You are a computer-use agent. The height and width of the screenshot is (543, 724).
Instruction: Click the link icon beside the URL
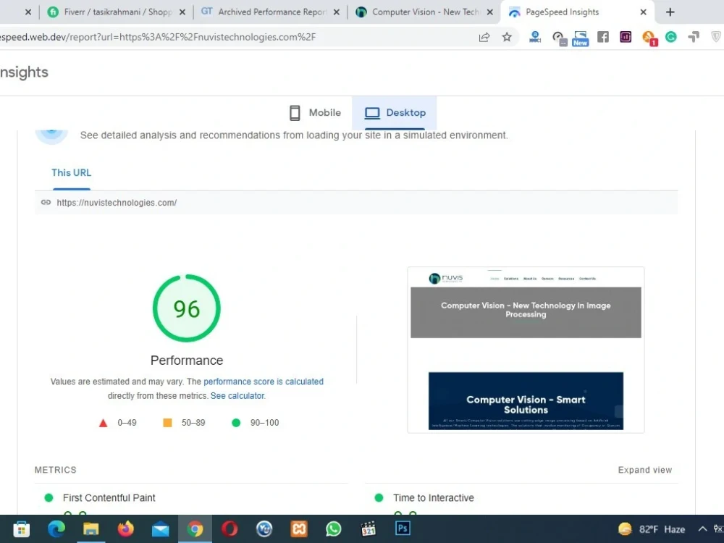[x=46, y=202]
